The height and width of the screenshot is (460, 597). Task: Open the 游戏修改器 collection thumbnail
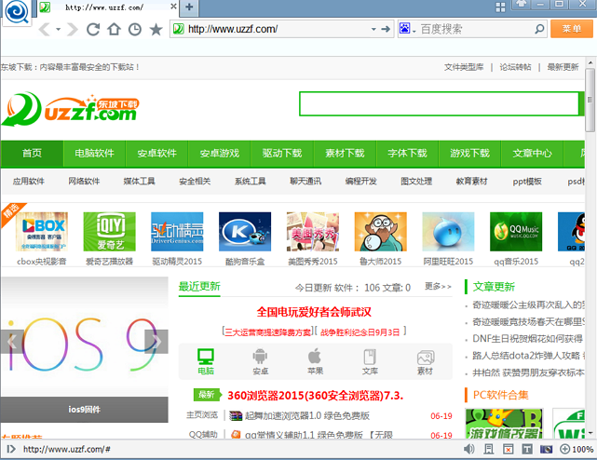click(x=504, y=424)
